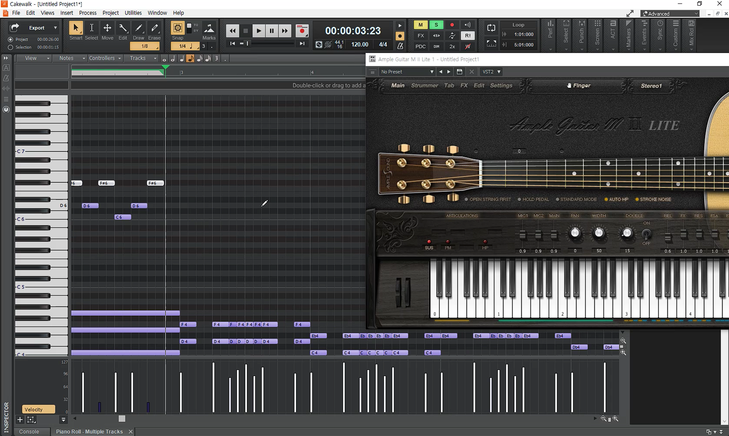Select the Smart tool
The image size is (729, 436).
tap(75, 29)
